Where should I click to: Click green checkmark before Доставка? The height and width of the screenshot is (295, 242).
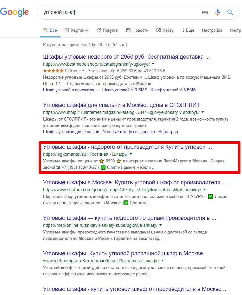[126, 203]
